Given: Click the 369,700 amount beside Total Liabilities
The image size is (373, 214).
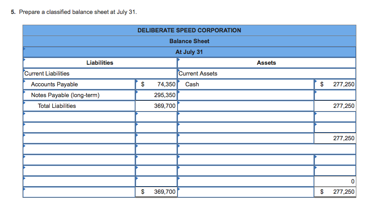Looking at the screenshot, I should point(156,106).
